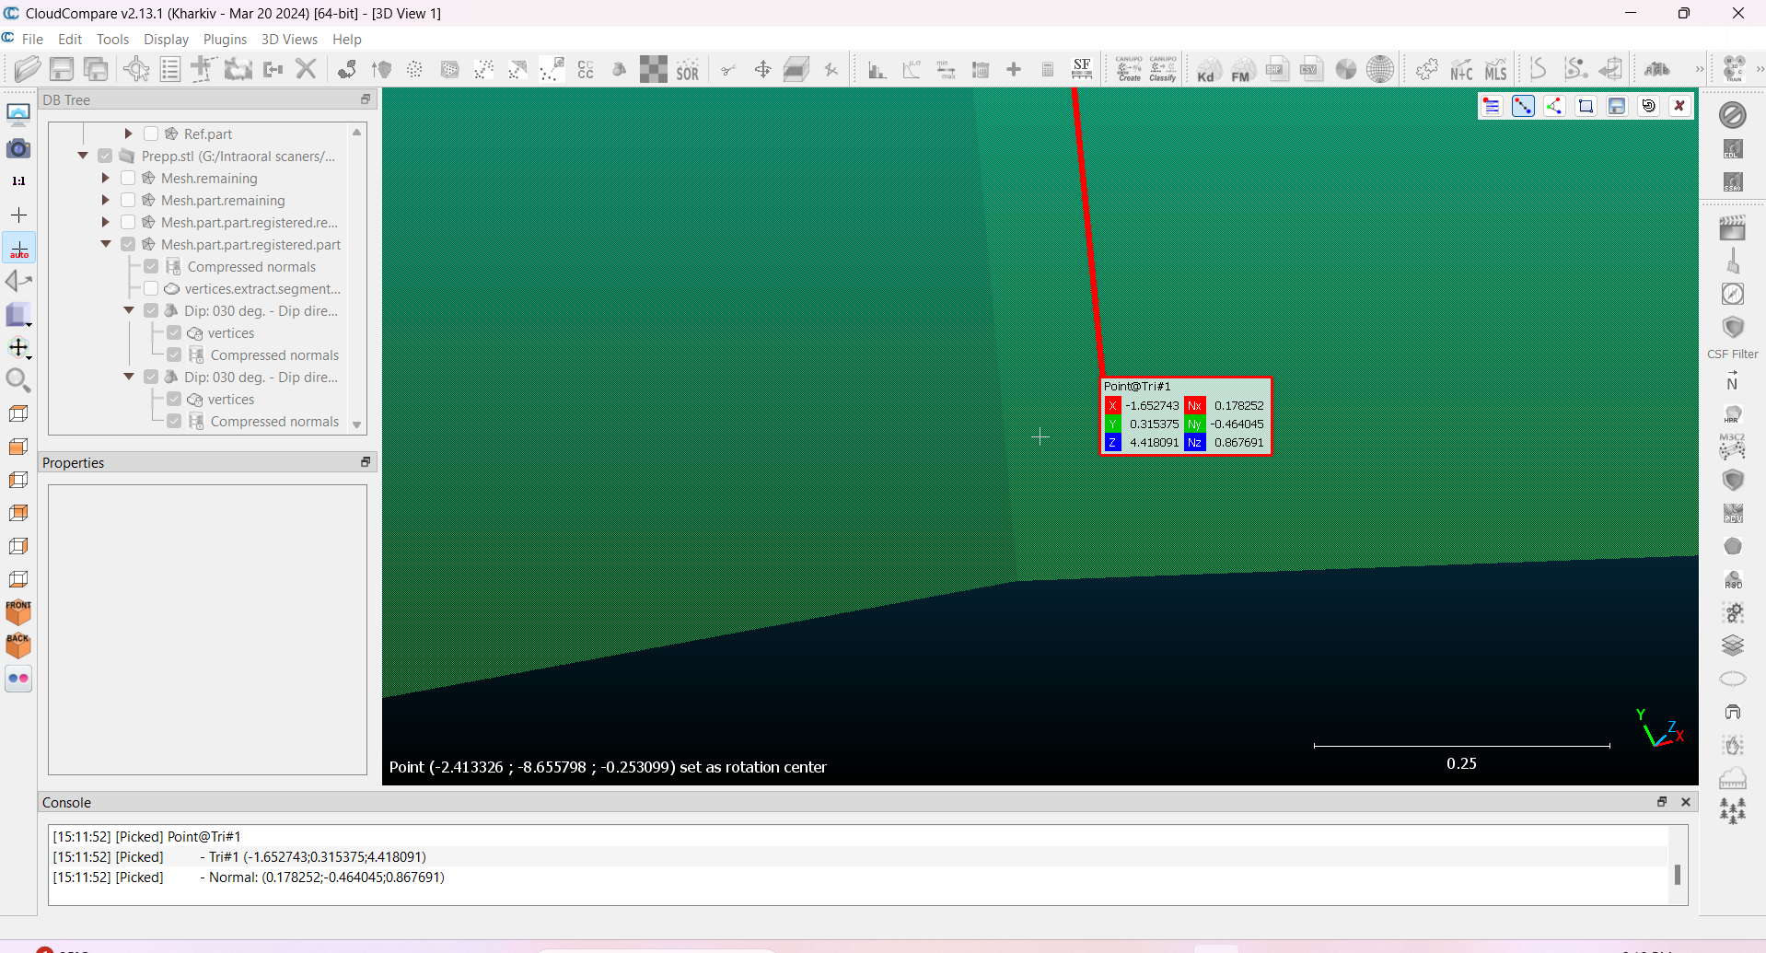This screenshot has width=1766, height=953.
Task: Set the view to the FRONT cube icon
Action: pyautogui.click(x=18, y=612)
